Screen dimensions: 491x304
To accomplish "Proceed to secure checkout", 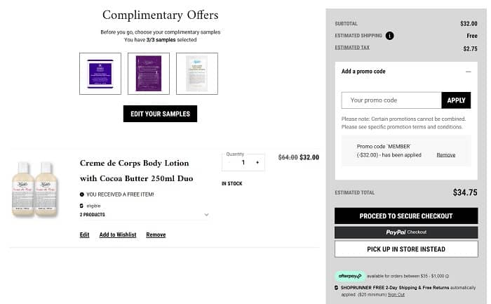I will click(406, 216).
